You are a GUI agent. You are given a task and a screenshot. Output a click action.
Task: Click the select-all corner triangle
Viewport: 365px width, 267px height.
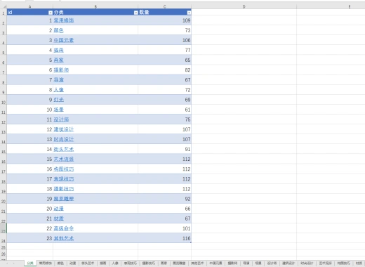point(4,6)
